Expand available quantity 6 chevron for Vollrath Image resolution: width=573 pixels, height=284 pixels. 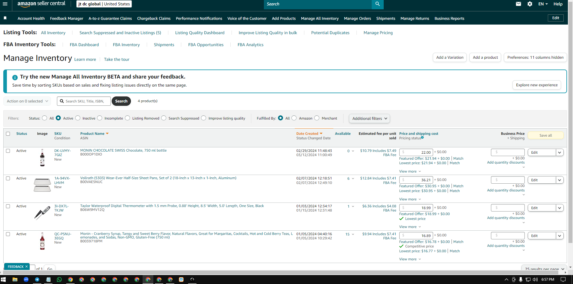353,179
